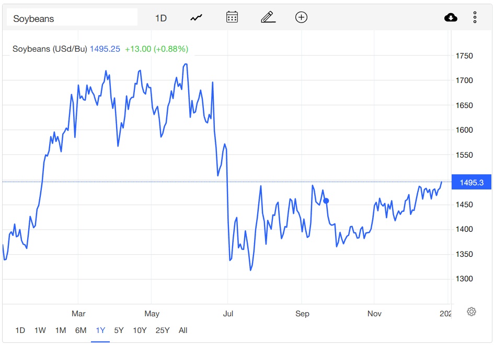Open the three-dot more options menu
The width and height of the screenshot is (494, 345).
(x=475, y=18)
